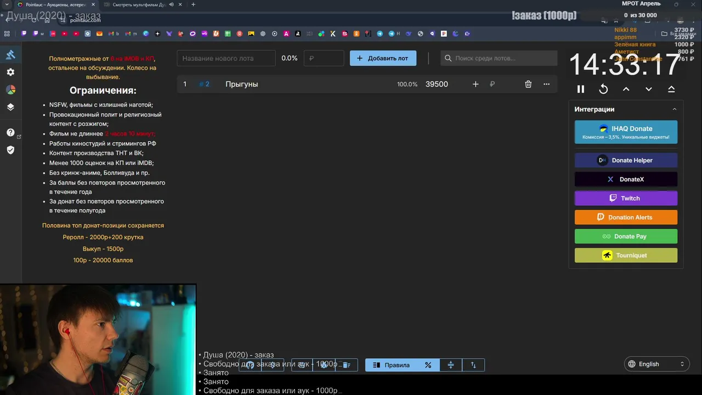The image size is (702, 395).
Task: Connect Twitch integration
Action: coord(626,198)
